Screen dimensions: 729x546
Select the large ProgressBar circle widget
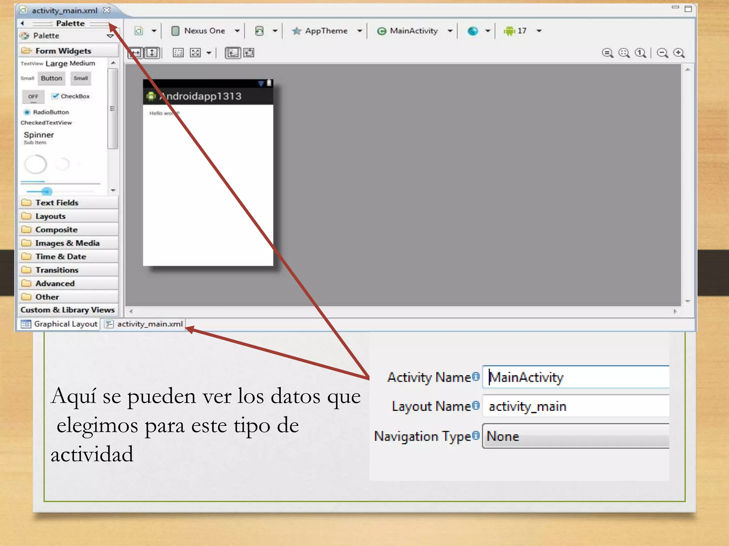point(35,164)
